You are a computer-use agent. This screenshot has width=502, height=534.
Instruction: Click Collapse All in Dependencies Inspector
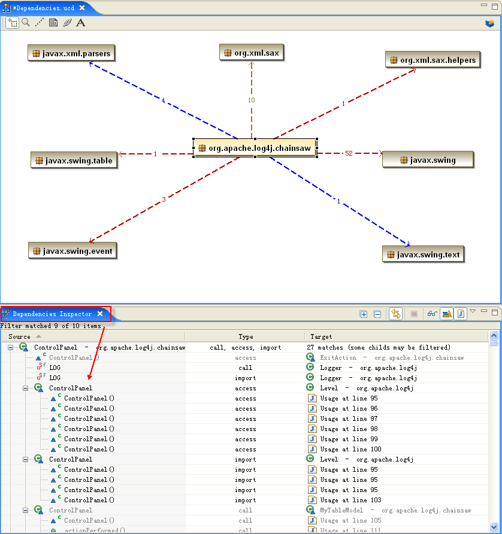point(377,314)
